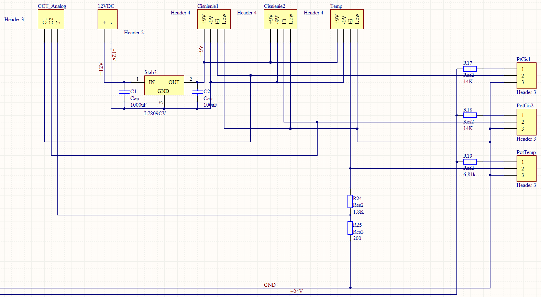The height and width of the screenshot is (297, 541).
Task: Click the 14K value under R18
Action: [468, 128]
